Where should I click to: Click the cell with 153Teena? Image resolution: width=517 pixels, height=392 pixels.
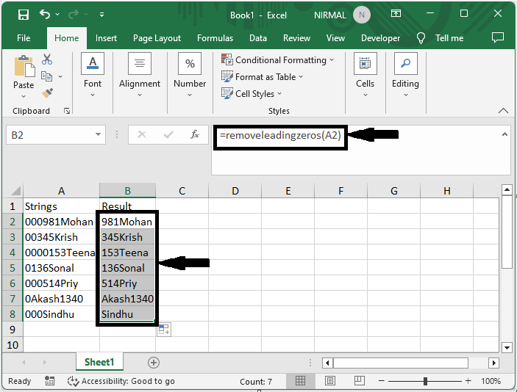click(128, 253)
